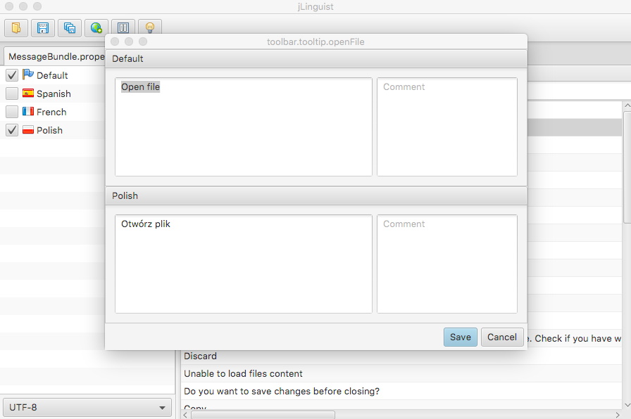
Task: Click the Default text field with Open file
Action: tap(244, 127)
